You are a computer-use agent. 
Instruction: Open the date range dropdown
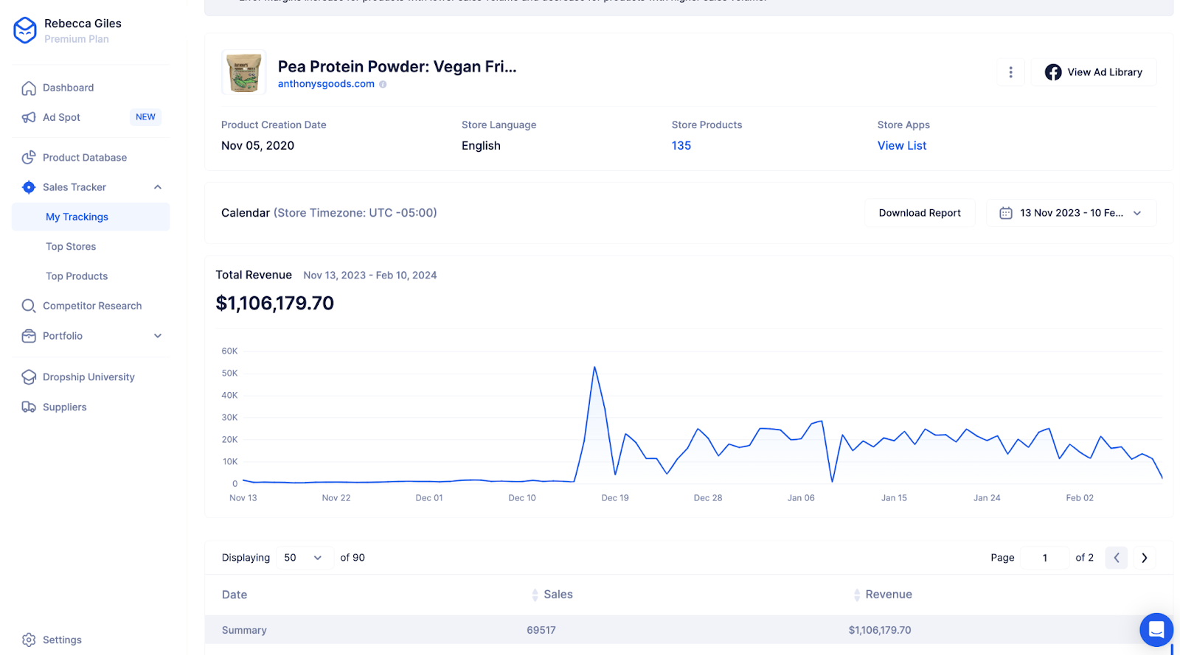(1071, 213)
